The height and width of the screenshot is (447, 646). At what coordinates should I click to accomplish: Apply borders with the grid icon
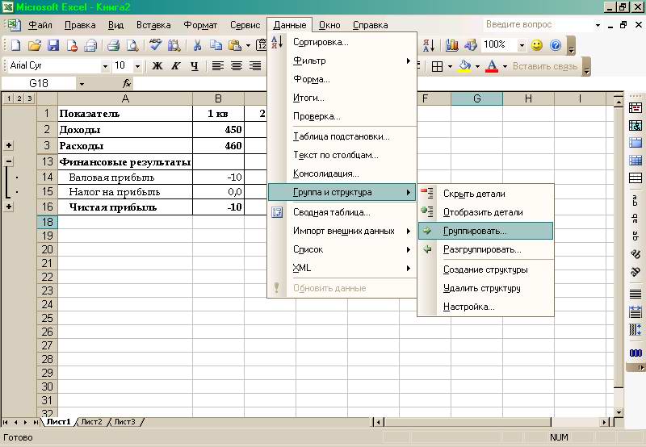[x=437, y=66]
